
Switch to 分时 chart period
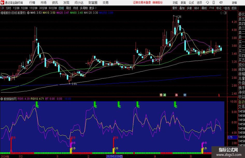click(x=8, y=8)
